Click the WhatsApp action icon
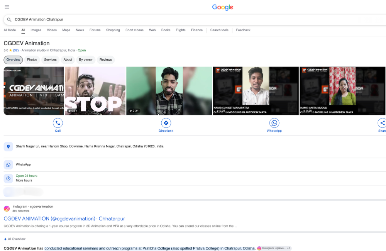 (x=274, y=123)
